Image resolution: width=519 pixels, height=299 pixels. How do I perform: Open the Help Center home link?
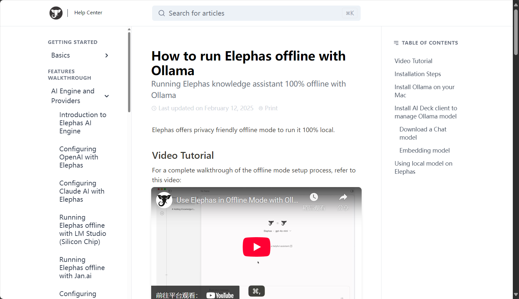[x=88, y=13]
